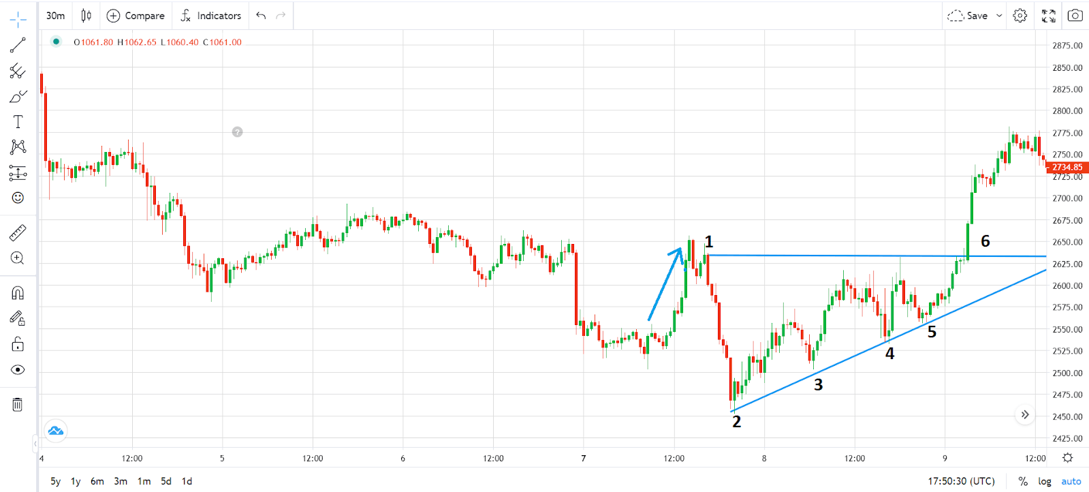The image size is (1089, 492).
Task: Click the 2734.85 current price label
Action: pyautogui.click(x=1067, y=167)
